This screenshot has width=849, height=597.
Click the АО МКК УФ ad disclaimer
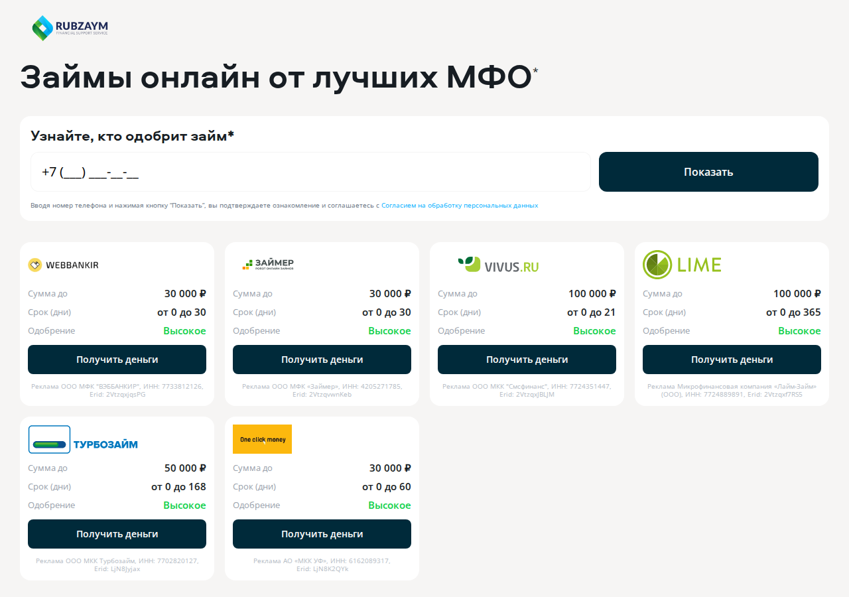pyautogui.click(x=322, y=564)
